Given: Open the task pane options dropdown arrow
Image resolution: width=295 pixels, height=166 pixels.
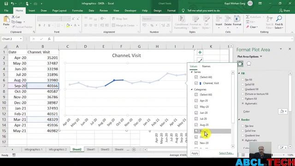Looking at the screenshot, I should [281, 49].
